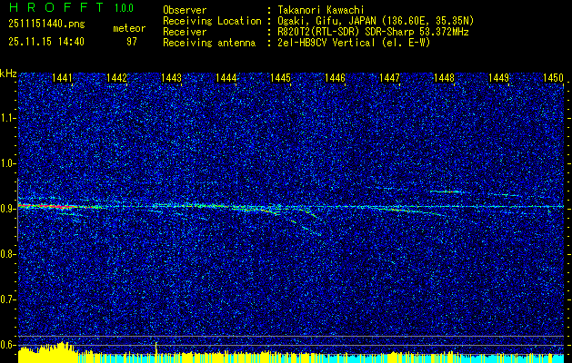The width and height of the screenshot is (572, 363).
Task: Click the 1446 time marker
Action: (336, 77)
